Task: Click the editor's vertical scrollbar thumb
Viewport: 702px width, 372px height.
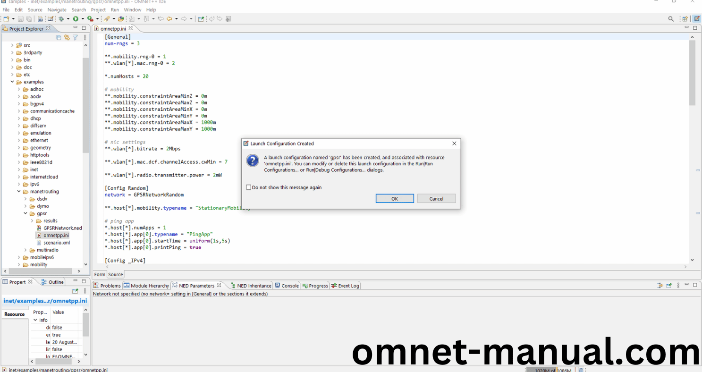Action: tap(692, 73)
